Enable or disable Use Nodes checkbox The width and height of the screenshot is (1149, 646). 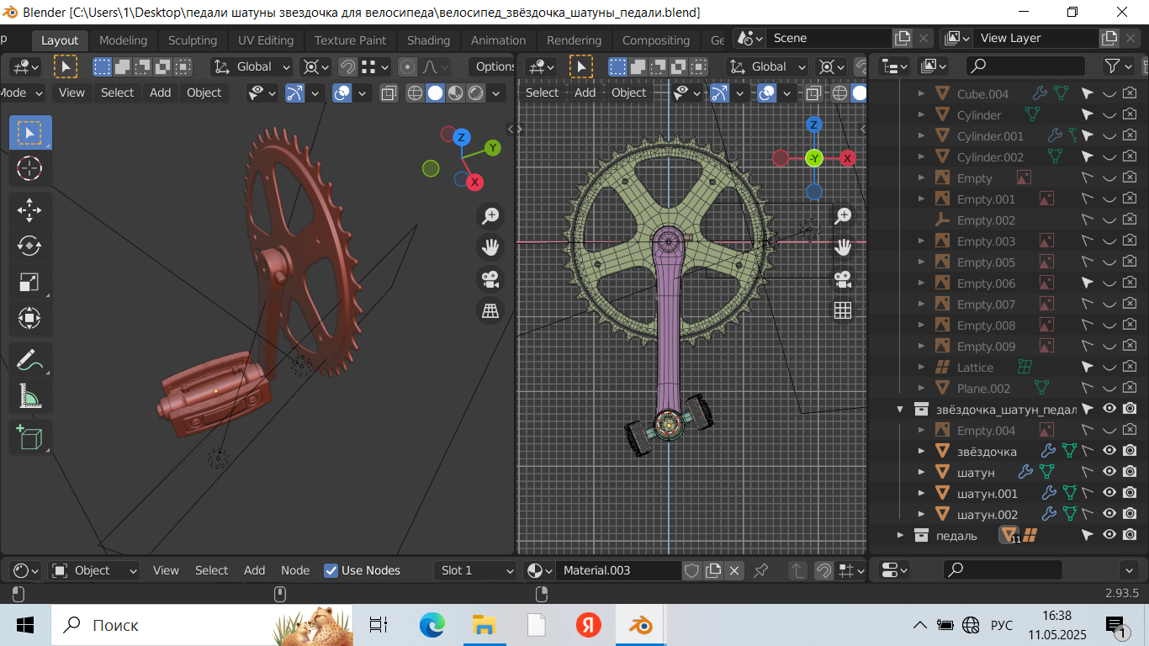[331, 570]
